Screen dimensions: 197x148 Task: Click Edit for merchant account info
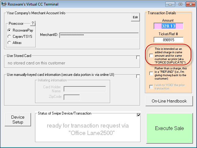coord(135,17)
